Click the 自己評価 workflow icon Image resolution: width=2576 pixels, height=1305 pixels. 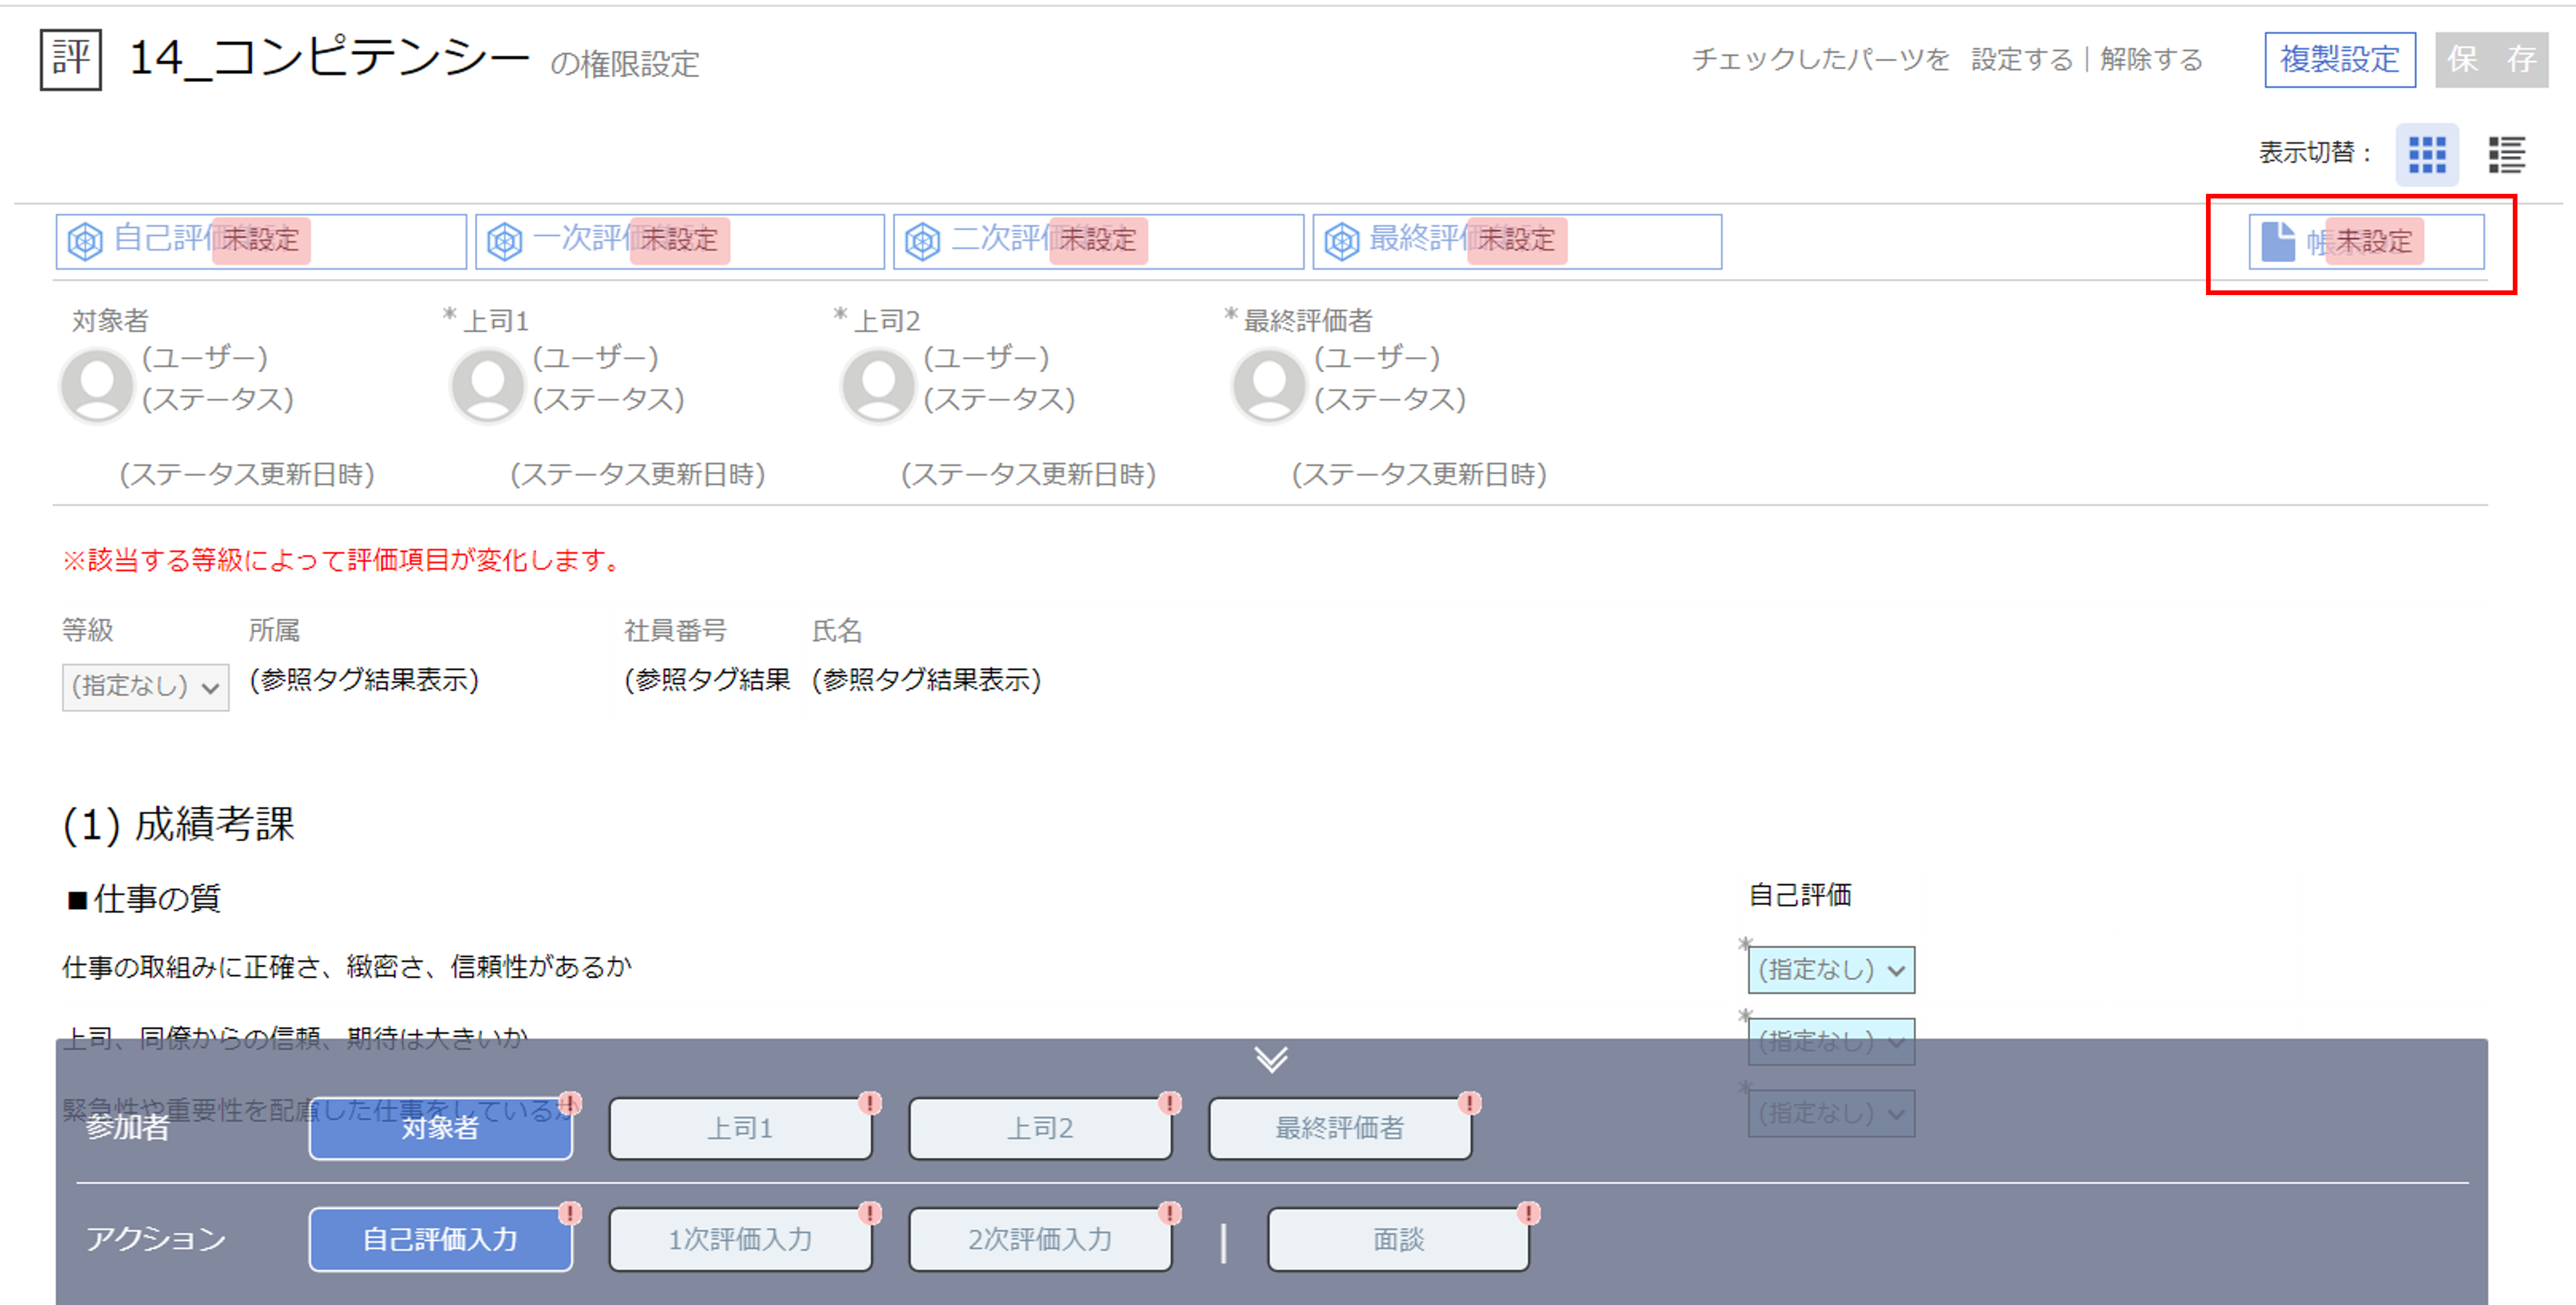pos(85,241)
